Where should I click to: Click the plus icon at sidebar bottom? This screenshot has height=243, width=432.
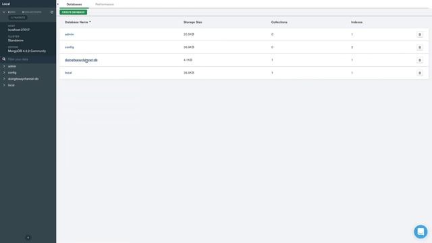(x=28, y=238)
